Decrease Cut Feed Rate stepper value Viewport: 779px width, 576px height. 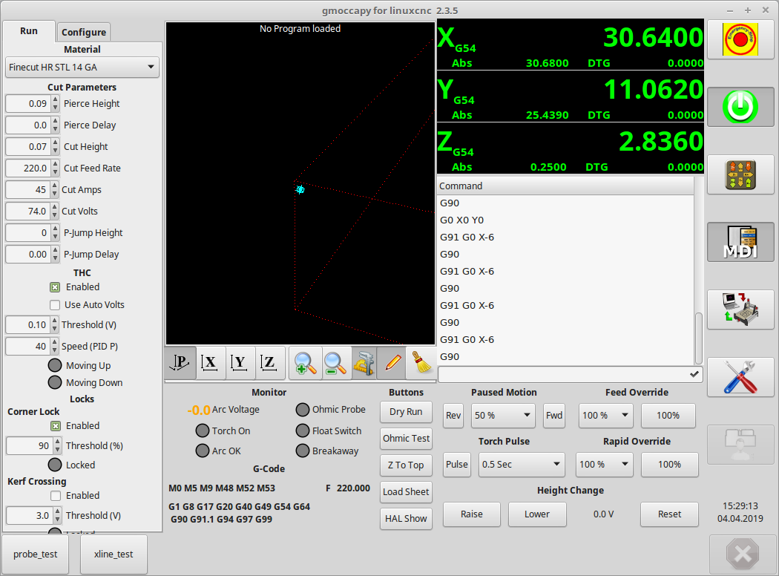coord(55,172)
